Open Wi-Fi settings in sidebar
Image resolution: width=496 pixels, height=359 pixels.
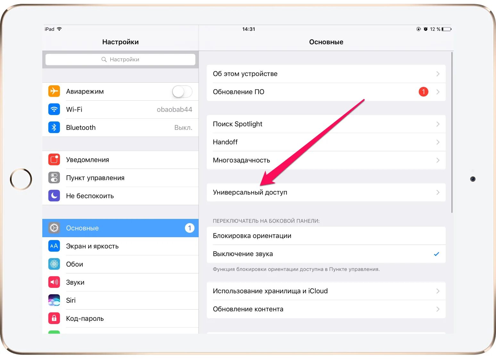pos(120,109)
